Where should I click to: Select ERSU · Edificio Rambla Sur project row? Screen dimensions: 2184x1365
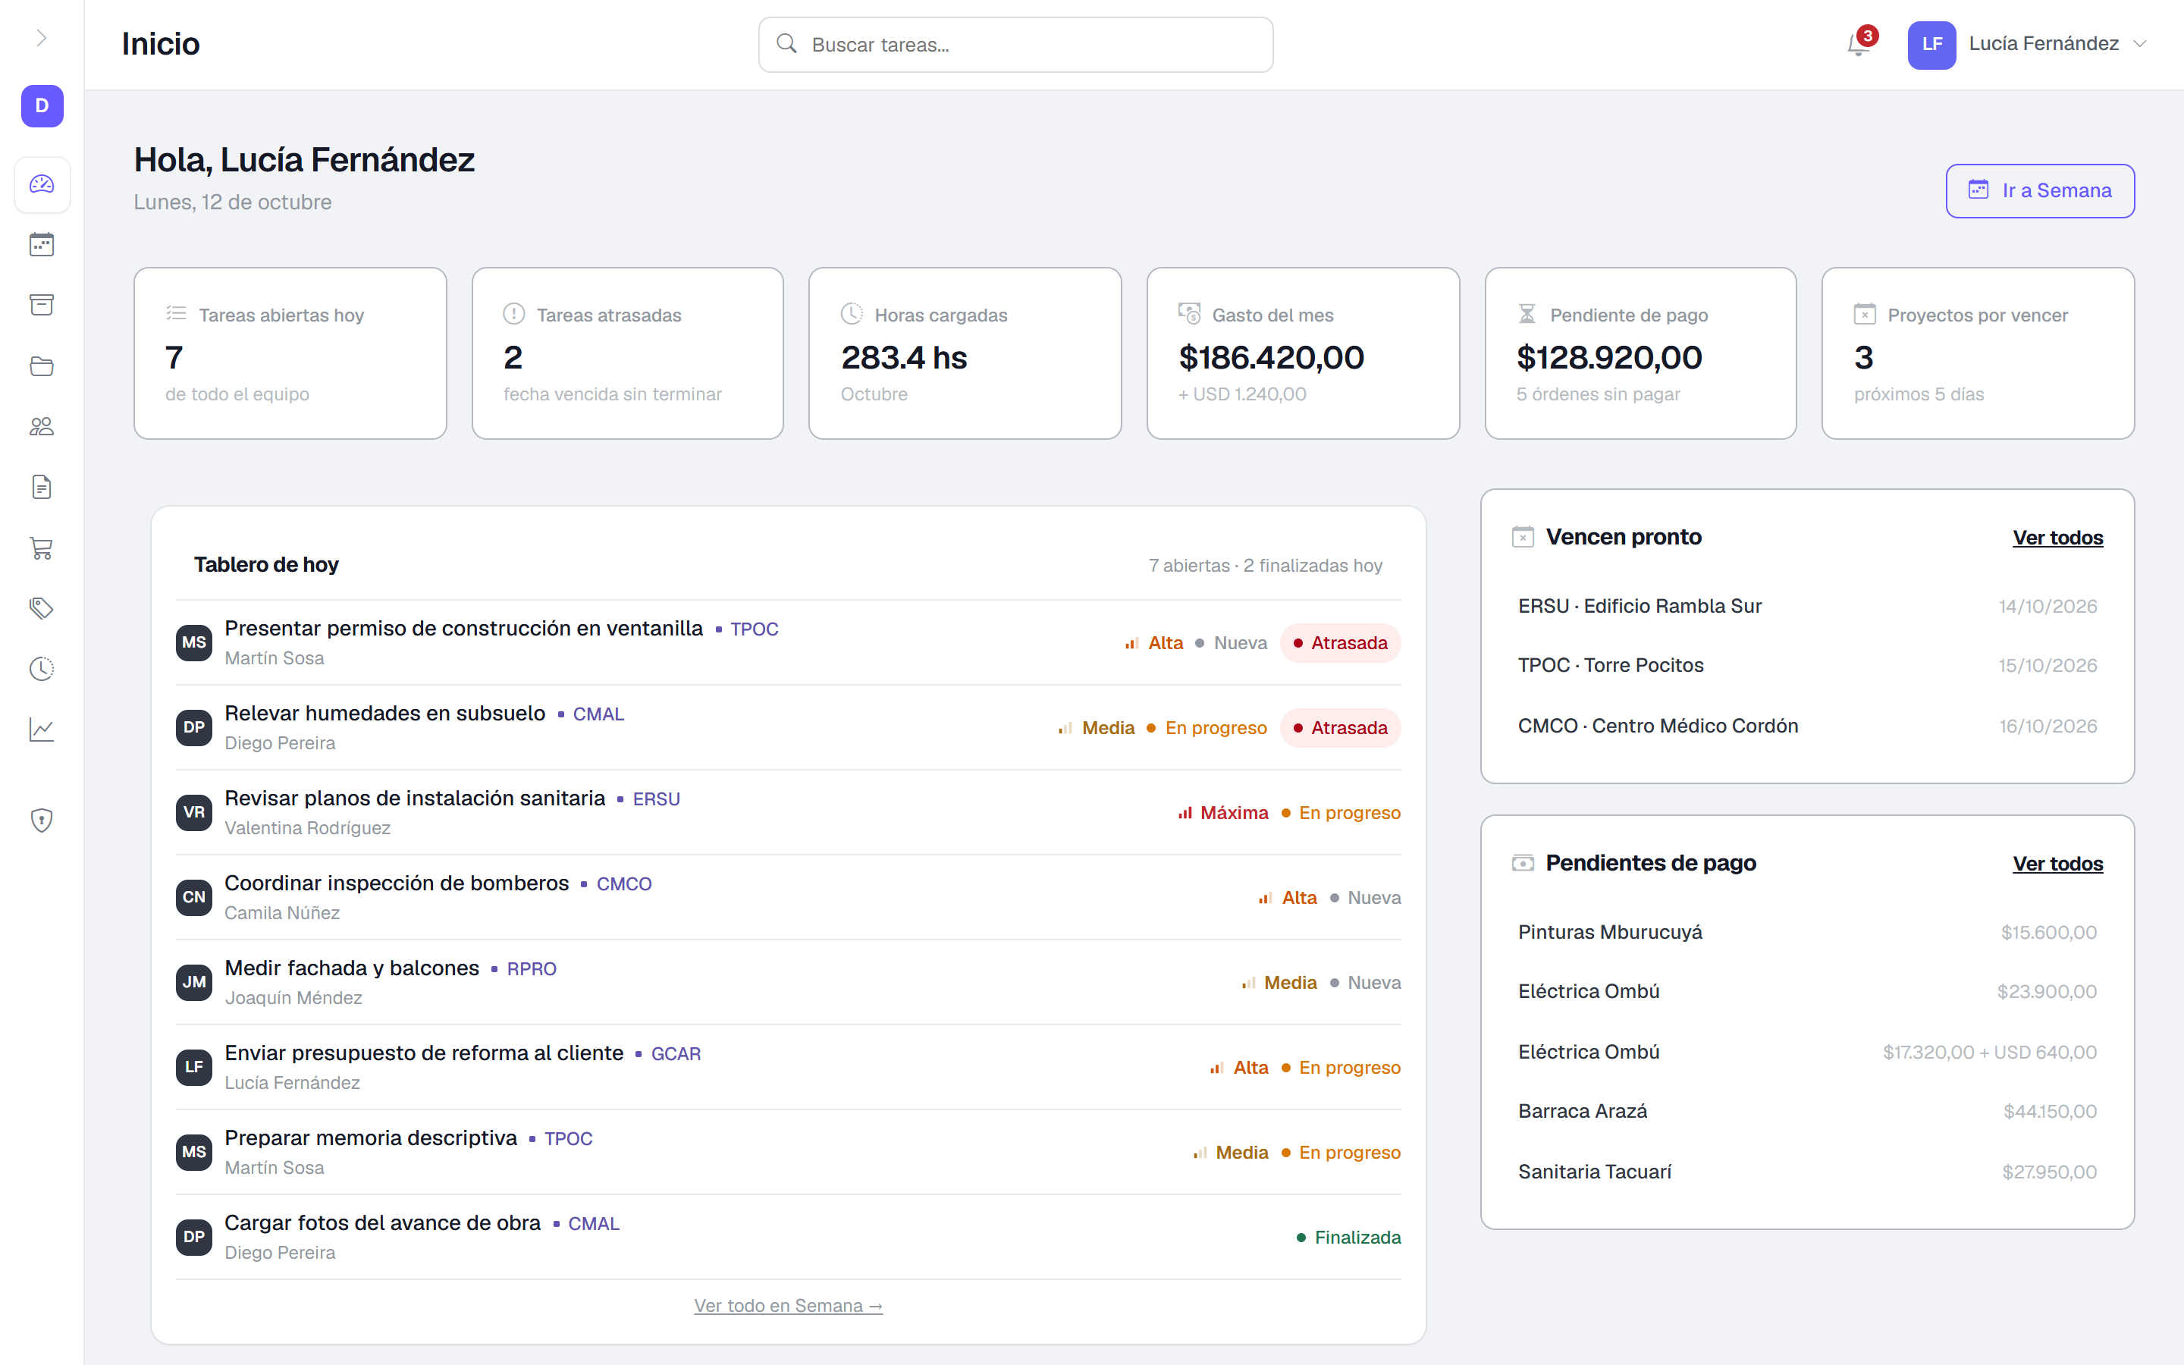(x=1808, y=607)
